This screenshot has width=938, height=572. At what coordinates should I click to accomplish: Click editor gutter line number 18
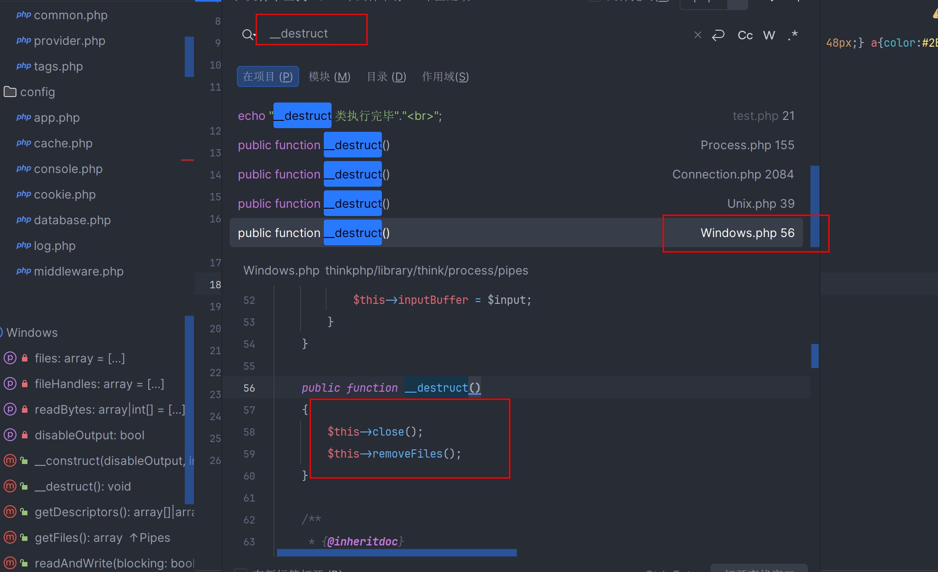pyautogui.click(x=215, y=285)
